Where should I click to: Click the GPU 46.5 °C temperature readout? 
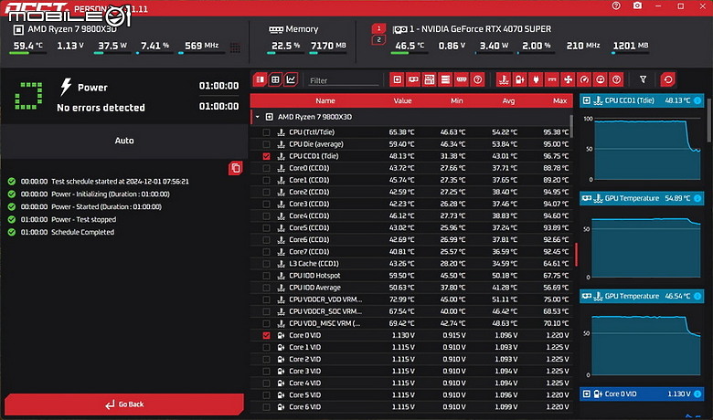click(x=410, y=46)
